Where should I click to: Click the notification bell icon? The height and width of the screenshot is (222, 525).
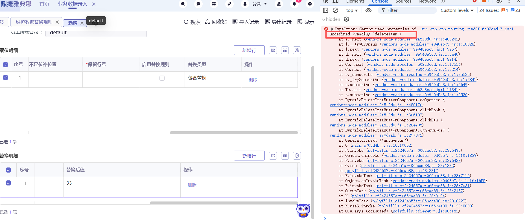pos(294,4)
